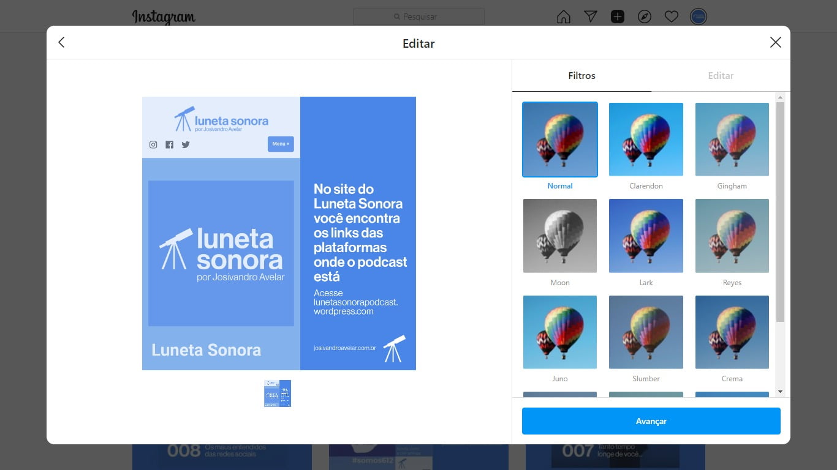
Task: Click the Lark label text
Action: click(x=646, y=283)
